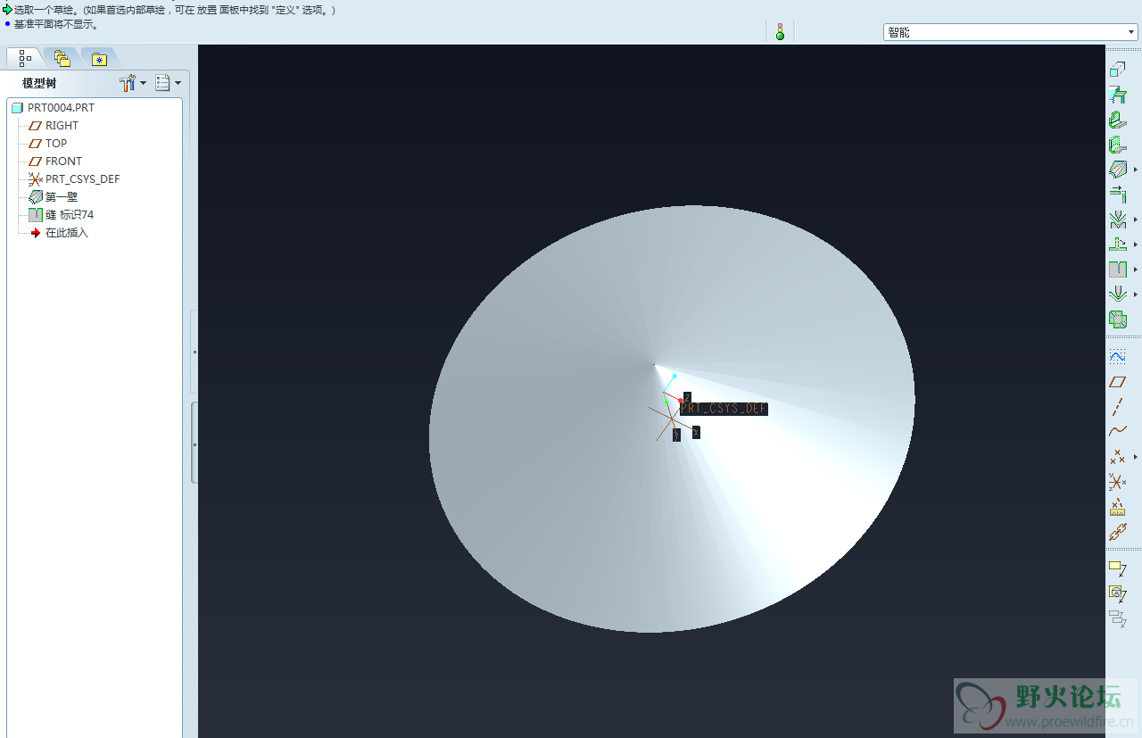Switch to the folder browser tab
The width and height of the screenshot is (1142, 738).
[x=62, y=59]
